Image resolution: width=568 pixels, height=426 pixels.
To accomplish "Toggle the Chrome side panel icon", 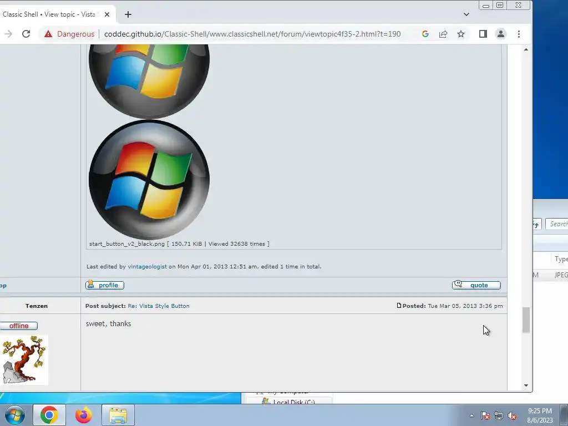I will pyautogui.click(x=483, y=34).
